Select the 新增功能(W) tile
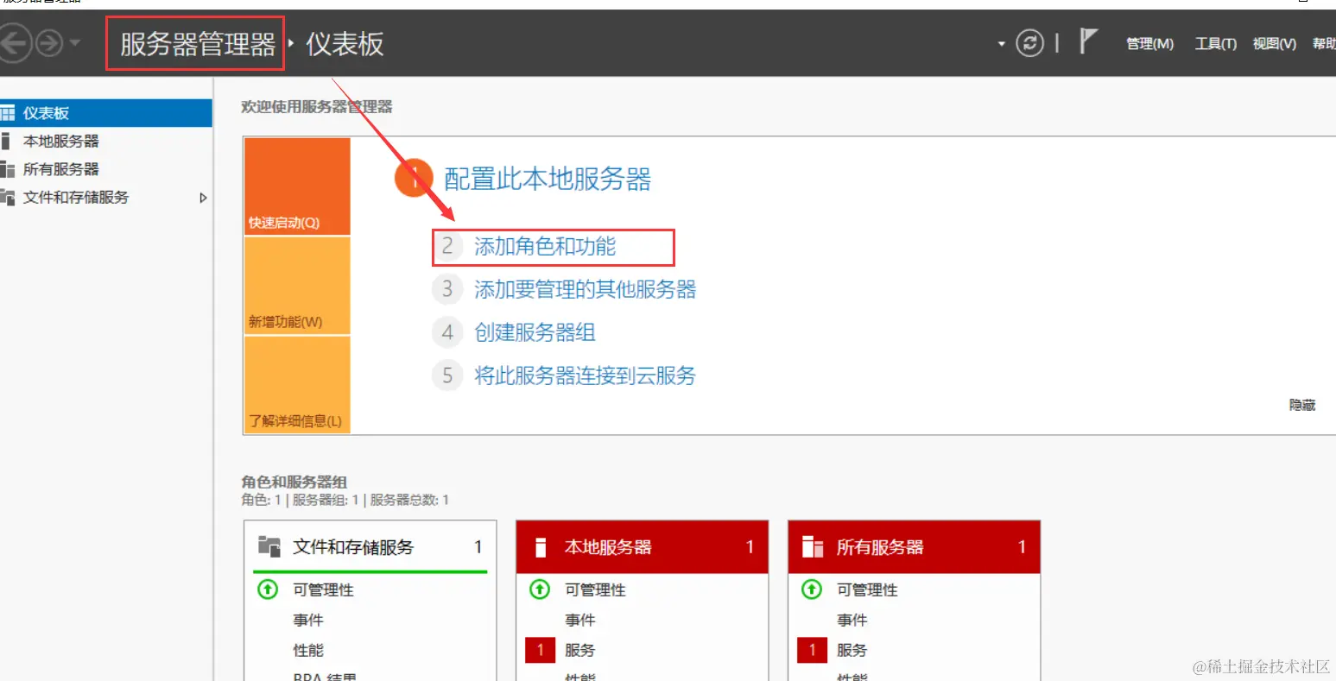This screenshot has height=681, width=1336. (297, 286)
